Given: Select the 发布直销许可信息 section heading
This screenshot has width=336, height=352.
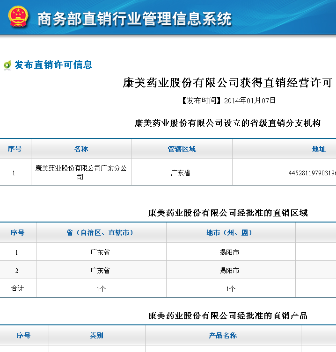Looking at the screenshot, I should coord(53,65).
